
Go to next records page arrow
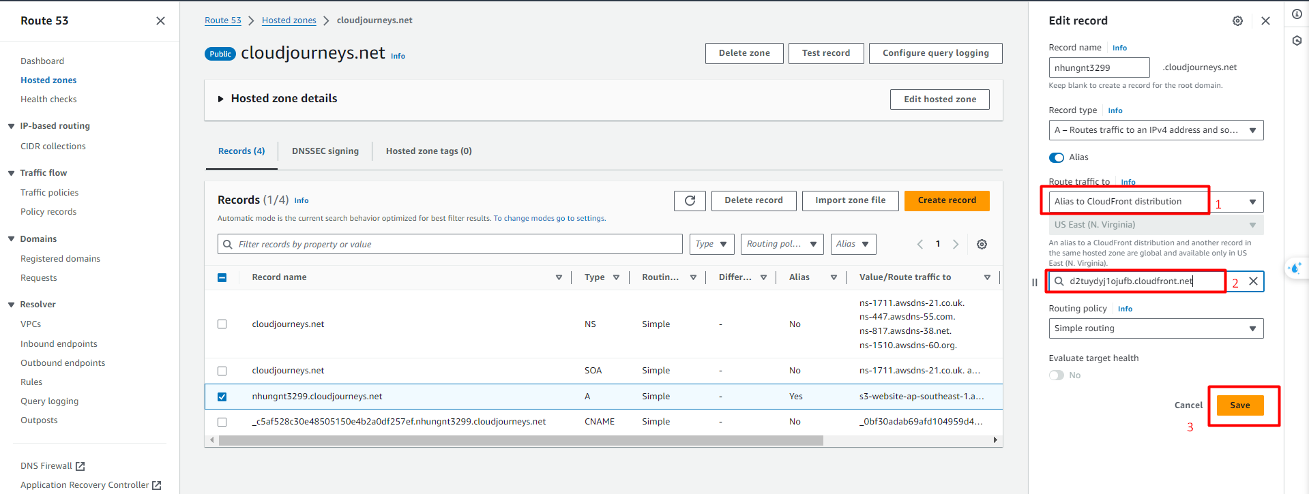[x=956, y=244]
